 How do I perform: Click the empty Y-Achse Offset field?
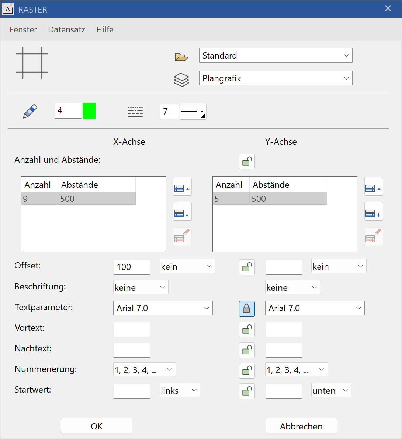coord(284,267)
